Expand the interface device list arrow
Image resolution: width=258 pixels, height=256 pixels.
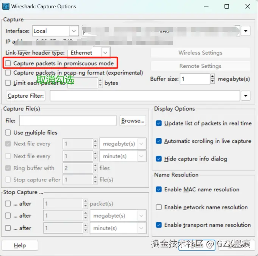245,31
